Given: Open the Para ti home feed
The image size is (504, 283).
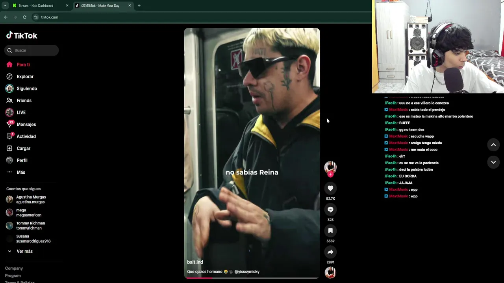Looking at the screenshot, I should click(x=18, y=64).
